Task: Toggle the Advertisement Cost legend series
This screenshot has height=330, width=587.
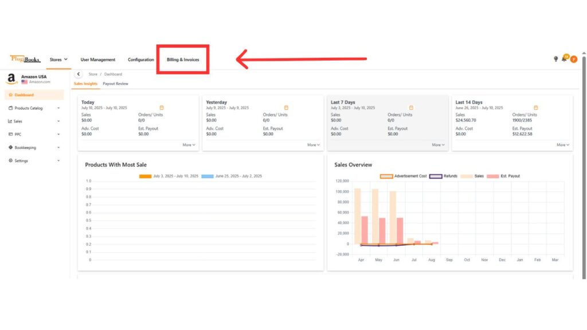Action: pos(404,176)
